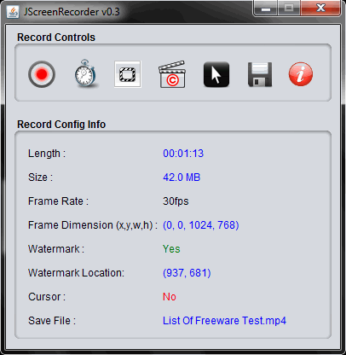Click the JScreenRecorder v0.3 title text

(x=72, y=12)
